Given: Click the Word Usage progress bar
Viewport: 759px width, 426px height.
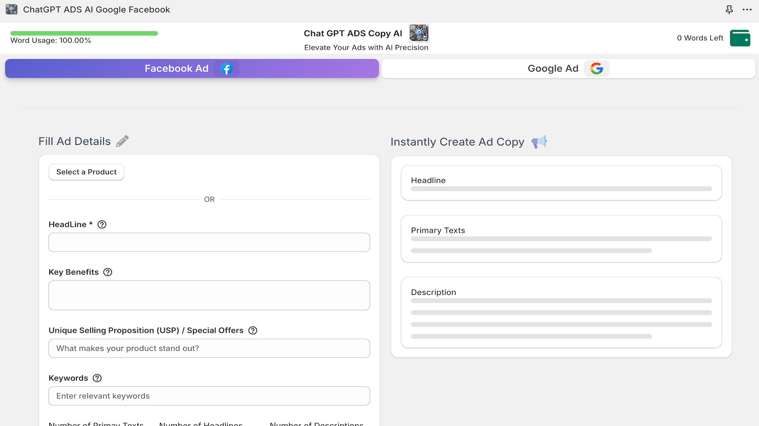Looking at the screenshot, I should 84,33.
